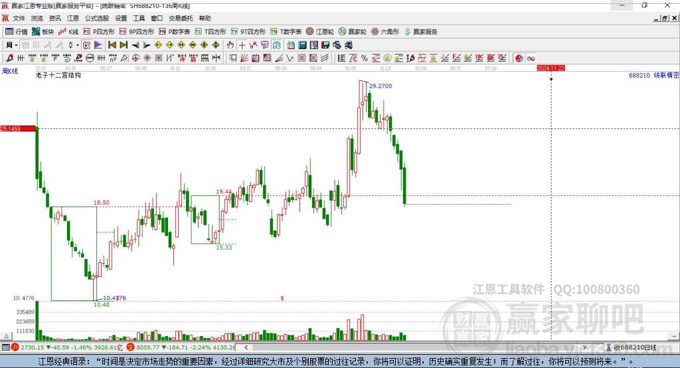Open the 文件 menu
Image resolution: width=680 pixels, height=368 pixels.
click(19, 18)
